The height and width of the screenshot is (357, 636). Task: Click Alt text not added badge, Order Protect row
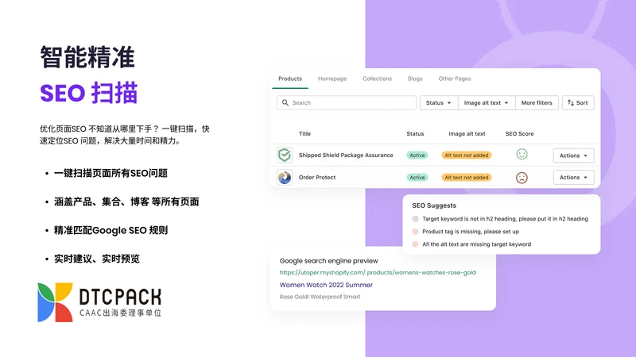pos(467,177)
